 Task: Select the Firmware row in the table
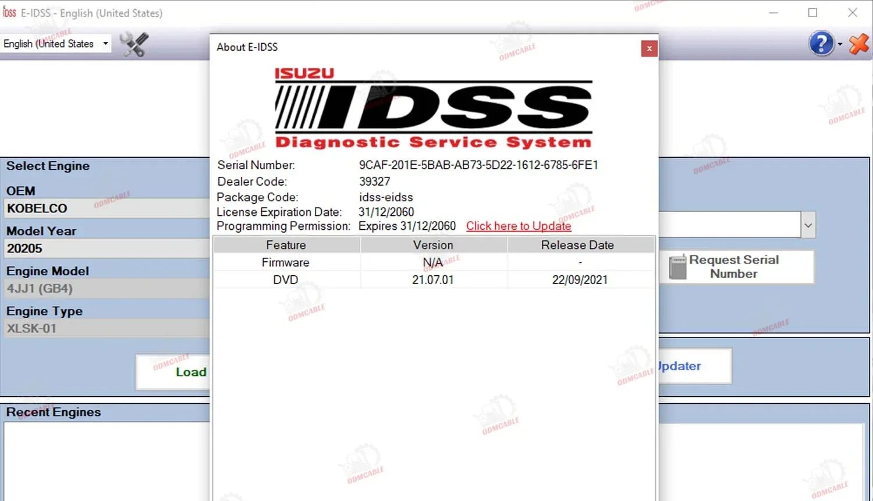pos(434,262)
